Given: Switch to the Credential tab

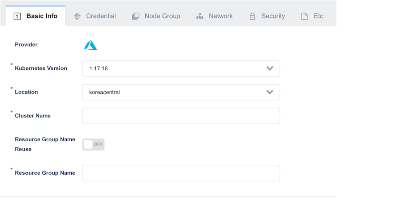Looking at the screenshot, I should pyautogui.click(x=95, y=16).
